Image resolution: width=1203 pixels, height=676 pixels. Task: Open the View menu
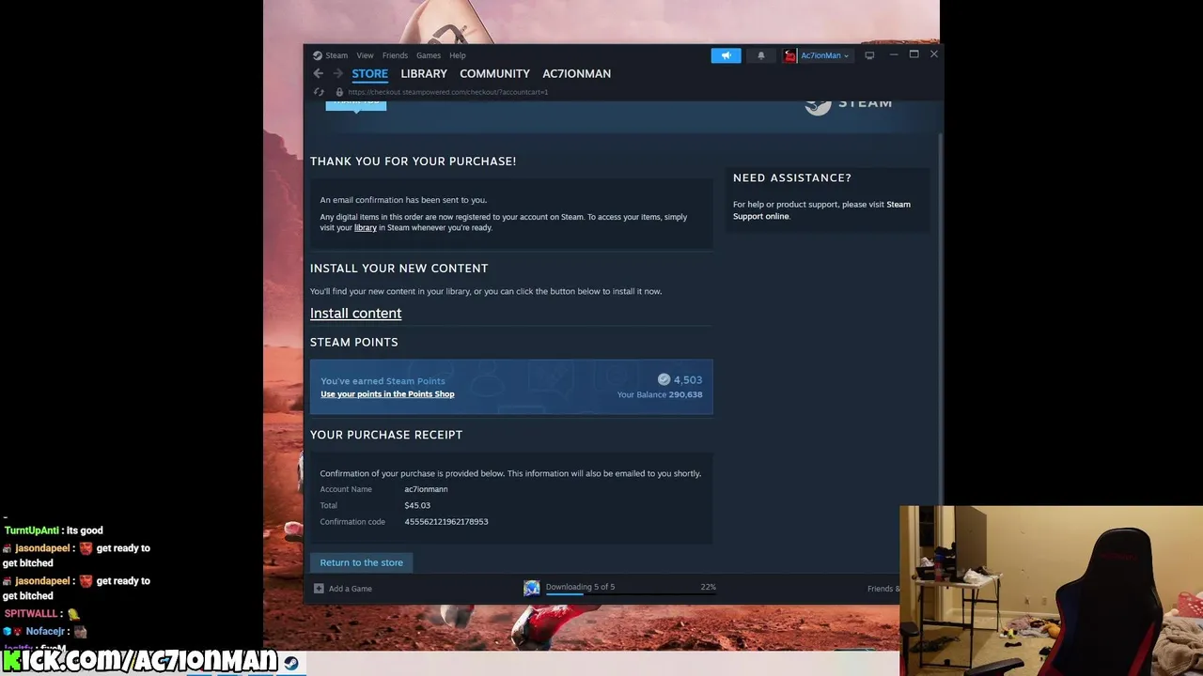[365, 55]
